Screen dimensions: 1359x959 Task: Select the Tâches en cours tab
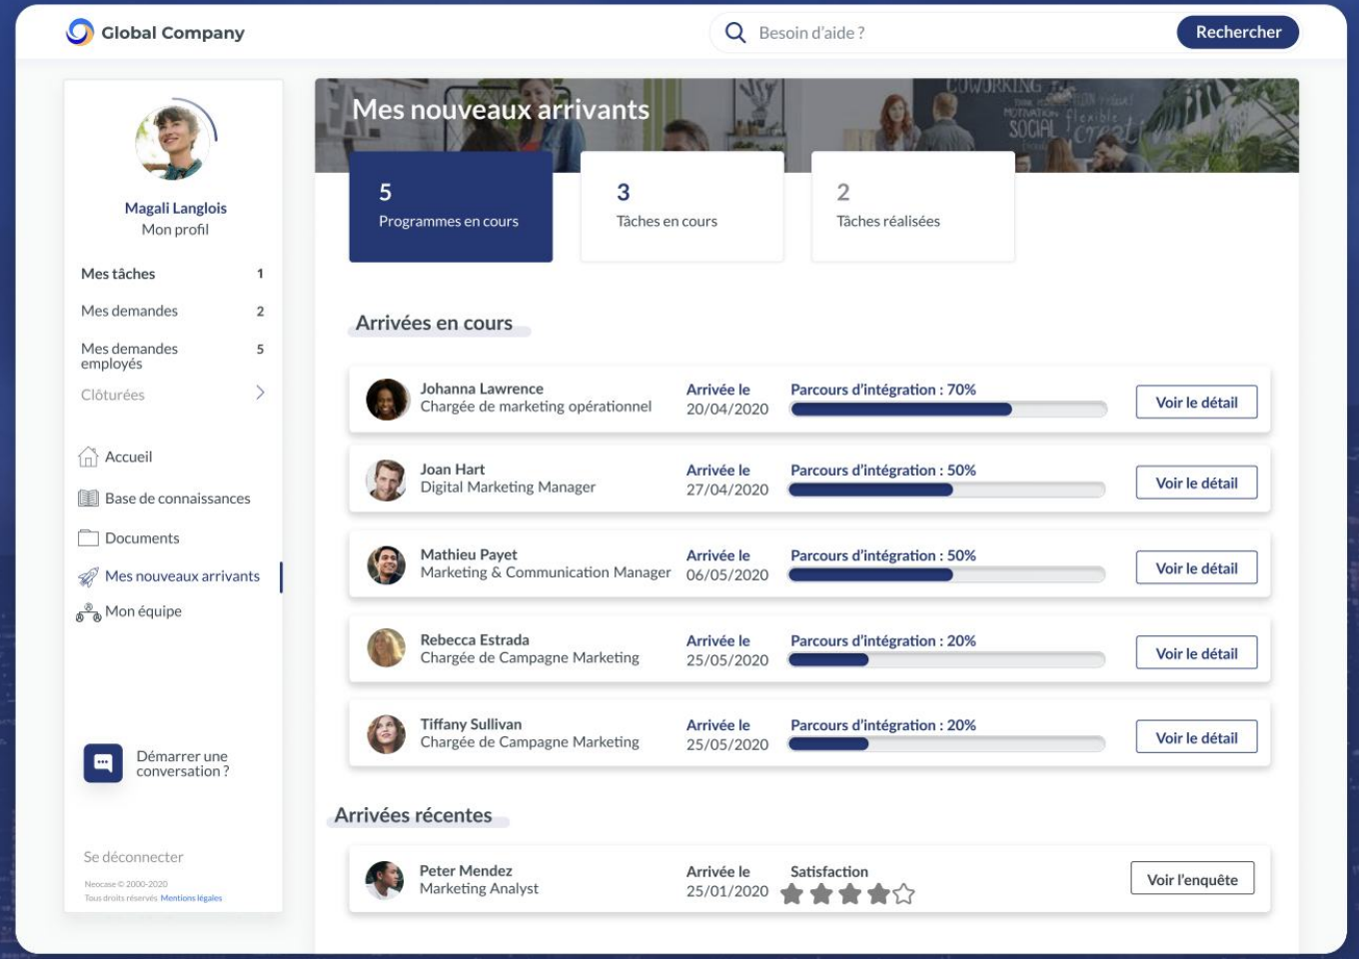(682, 207)
